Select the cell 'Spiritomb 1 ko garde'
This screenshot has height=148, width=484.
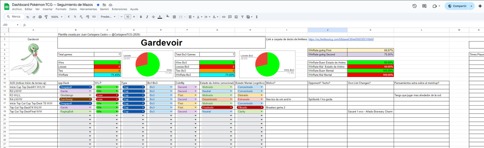click(327, 99)
